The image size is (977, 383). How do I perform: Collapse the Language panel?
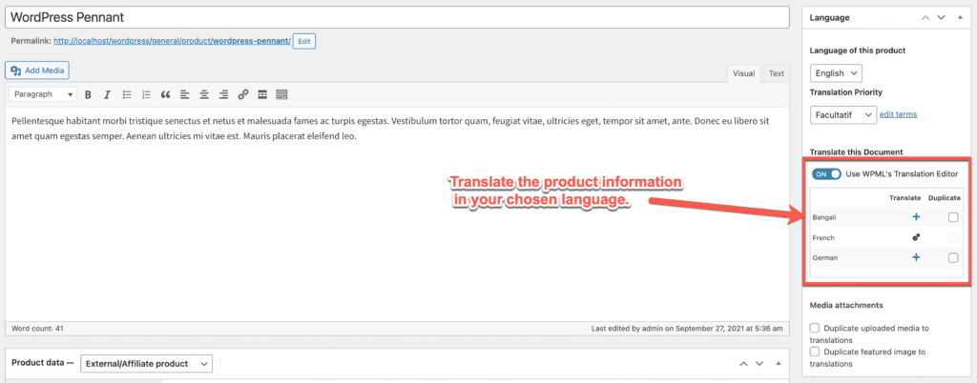pyautogui.click(x=960, y=17)
